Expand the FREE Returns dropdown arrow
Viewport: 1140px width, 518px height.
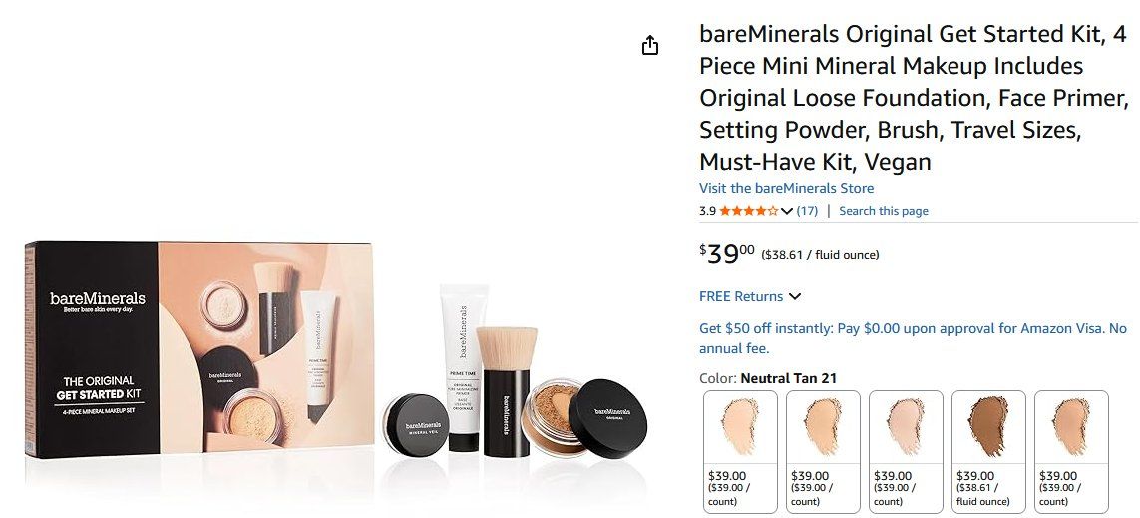coord(795,296)
